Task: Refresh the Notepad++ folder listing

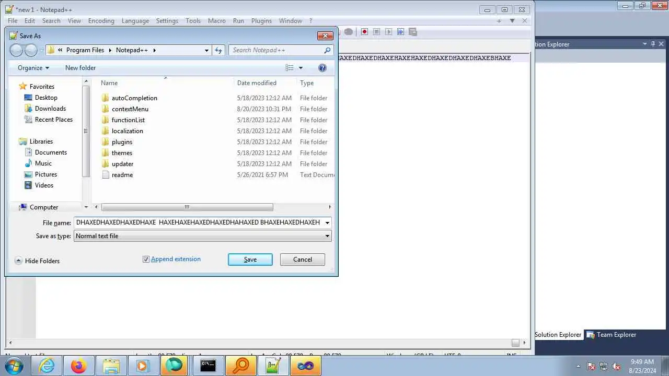Action: pos(218,50)
